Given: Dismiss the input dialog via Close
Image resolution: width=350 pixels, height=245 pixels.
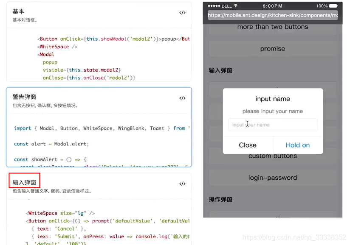Looking at the screenshot, I should (x=248, y=145).
